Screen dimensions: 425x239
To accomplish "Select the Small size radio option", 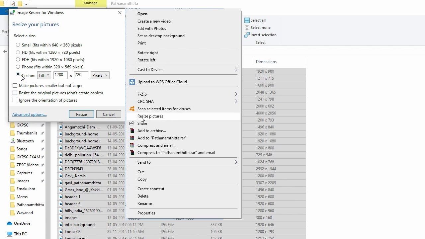I will [x=18, y=45].
